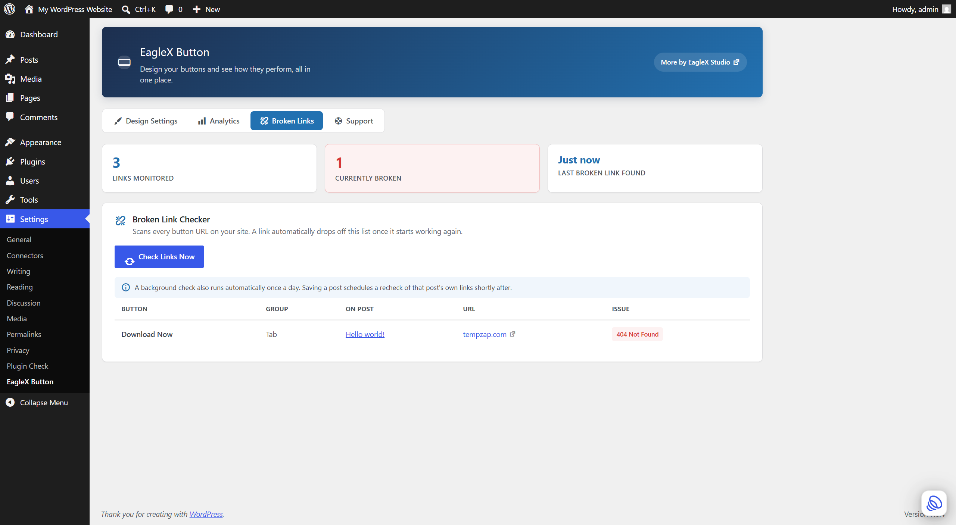Open Writing settings submenu
956x525 pixels.
pyautogui.click(x=19, y=271)
